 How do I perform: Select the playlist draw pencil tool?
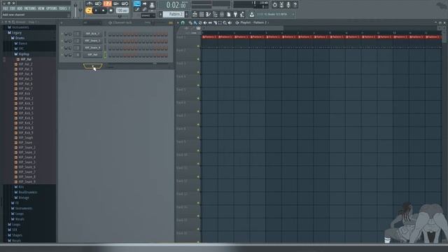[190, 22]
